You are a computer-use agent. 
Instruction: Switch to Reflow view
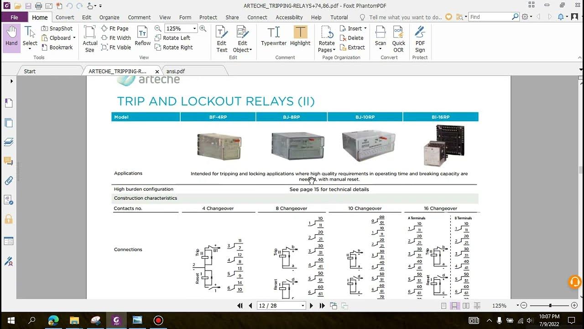coord(142,36)
